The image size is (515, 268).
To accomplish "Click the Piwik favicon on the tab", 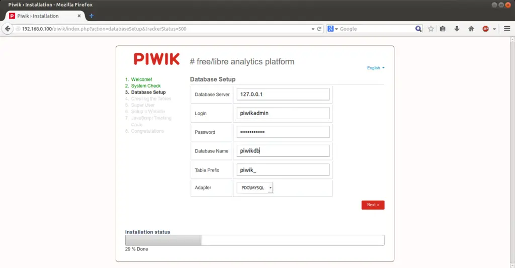I will (12, 16).
